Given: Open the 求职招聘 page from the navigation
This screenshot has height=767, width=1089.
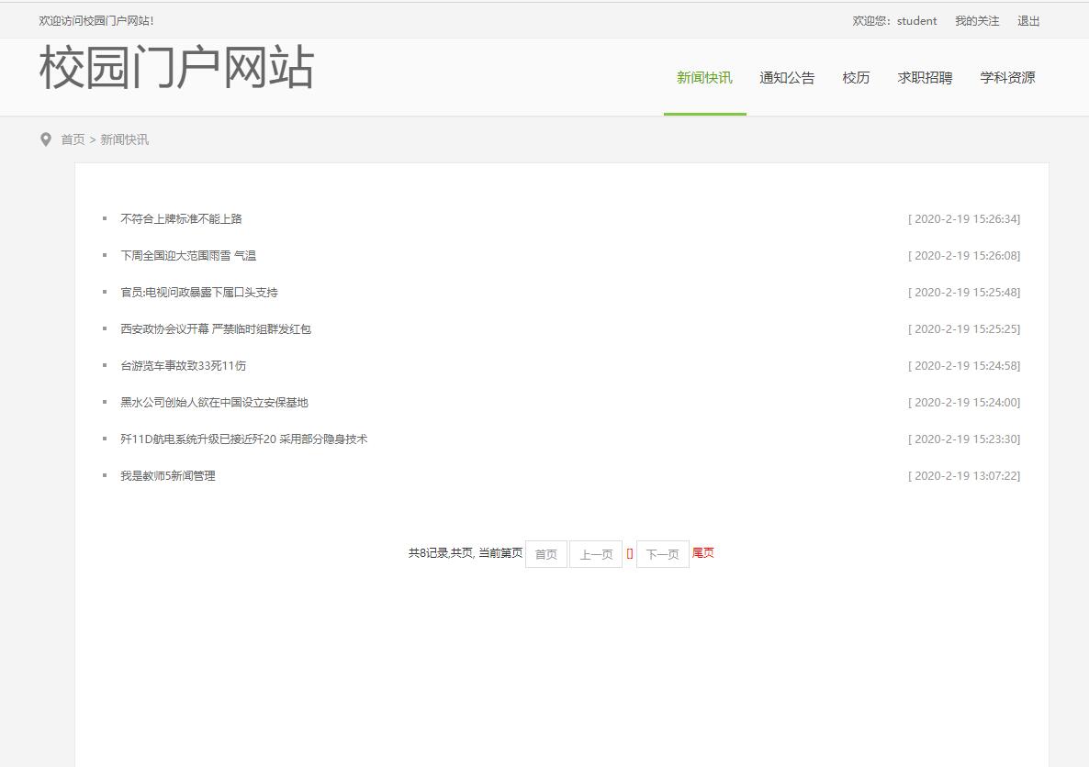Looking at the screenshot, I should point(923,78).
